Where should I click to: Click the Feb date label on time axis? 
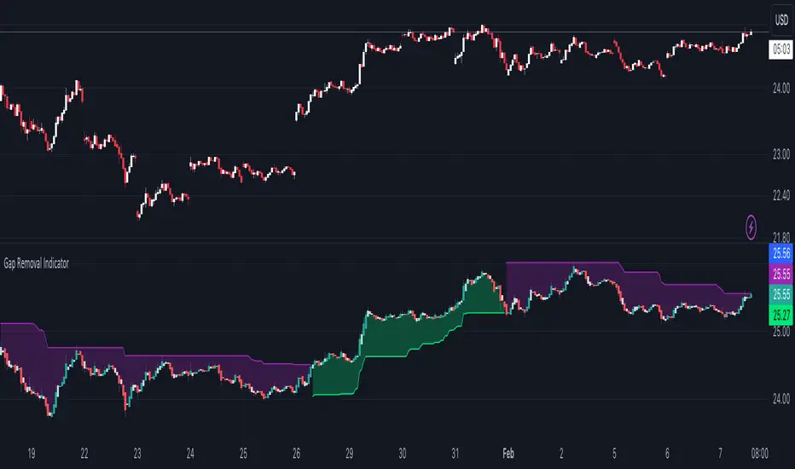pos(508,454)
